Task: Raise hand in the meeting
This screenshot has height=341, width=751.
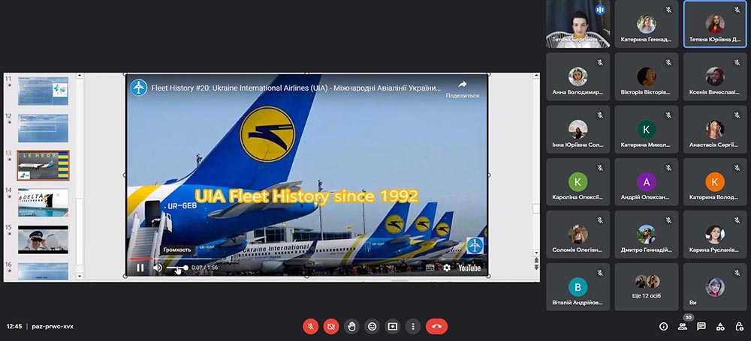Action: pyautogui.click(x=351, y=327)
